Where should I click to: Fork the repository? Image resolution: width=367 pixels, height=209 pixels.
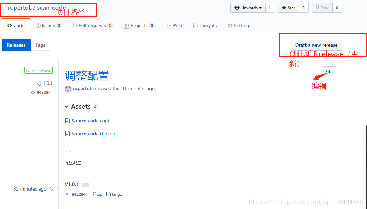click(x=322, y=8)
